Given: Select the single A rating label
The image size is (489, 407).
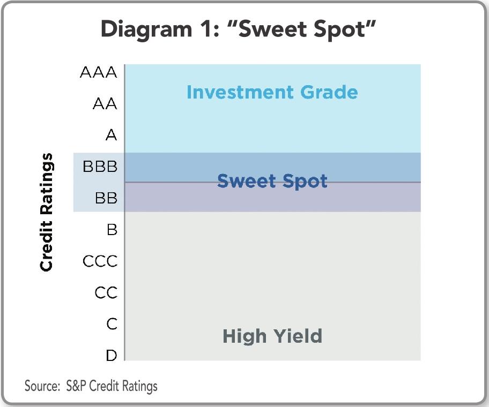Looking at the screenshot, I should coord(111,135).
